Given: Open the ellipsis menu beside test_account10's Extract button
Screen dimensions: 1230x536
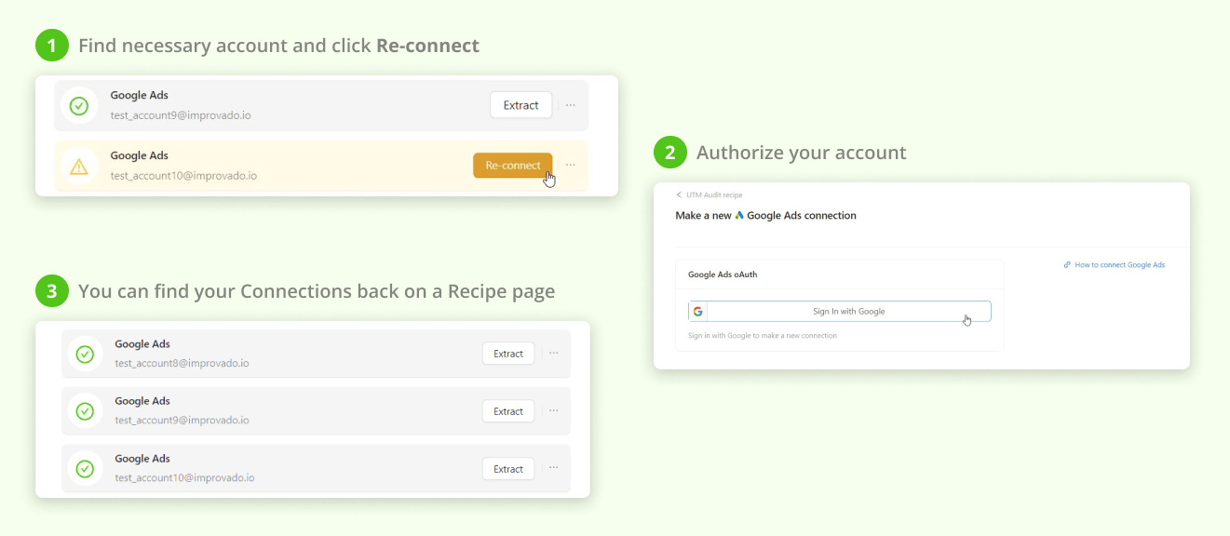Looking at the screenshot, I should pyautogui.click(x=554, y=468).
